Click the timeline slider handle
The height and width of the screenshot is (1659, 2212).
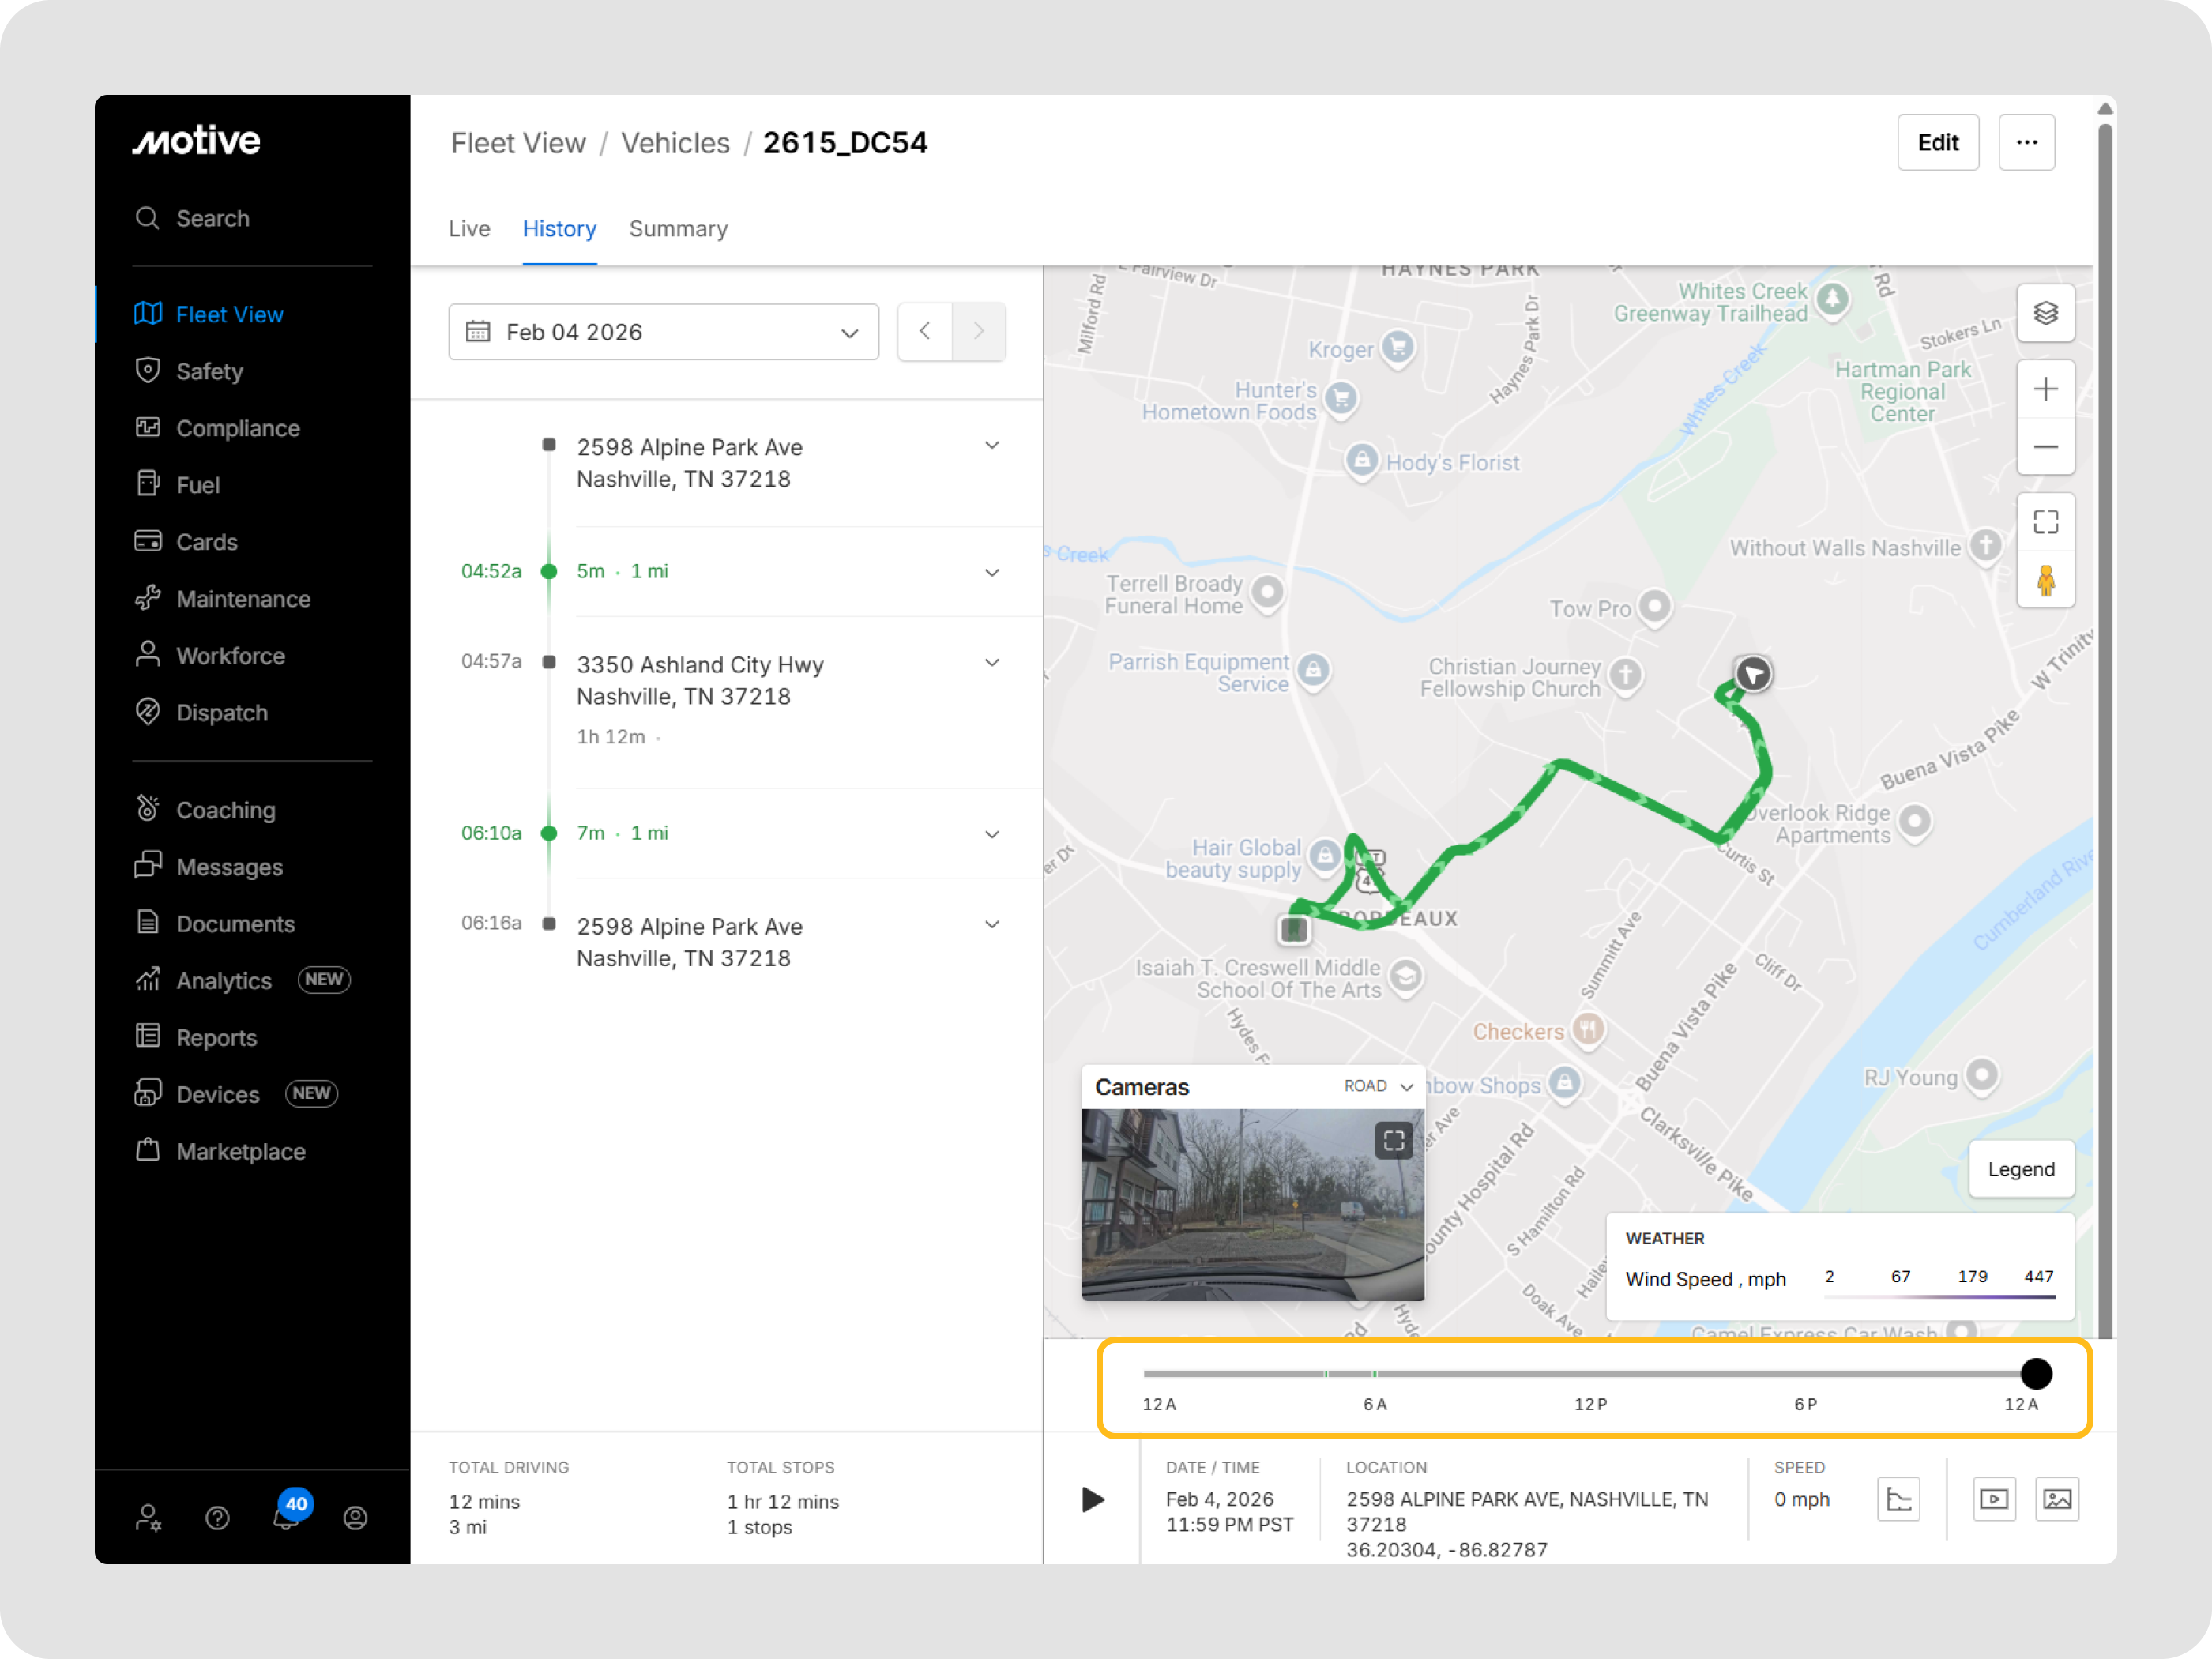2035,1373
